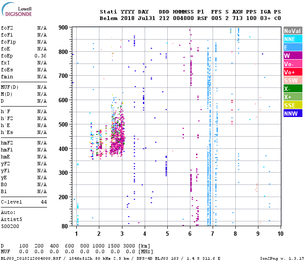Click the C-level value 44
Screen dimensions: 305x261
pyautogui.click(x=44, y=202)
